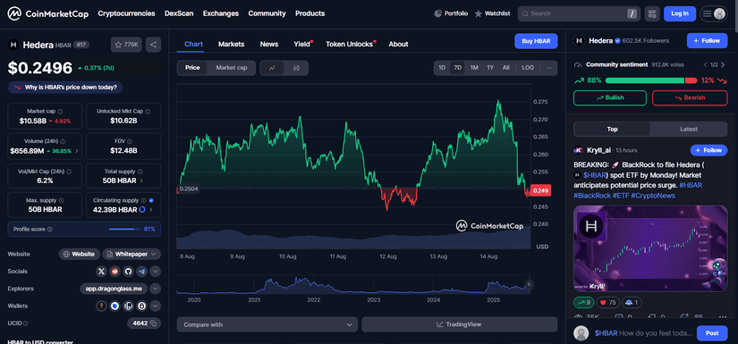
Task: Open the Yield tab
Action: [302, 44]
